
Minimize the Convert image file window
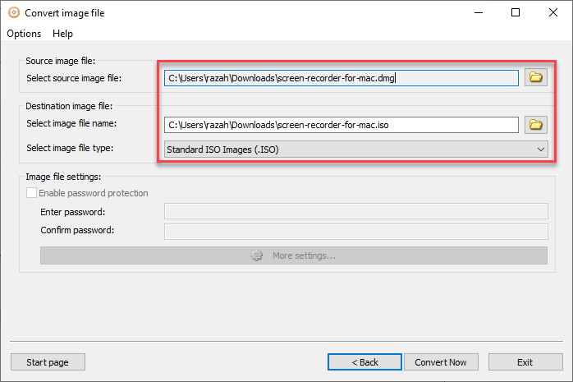coord(478,13)
